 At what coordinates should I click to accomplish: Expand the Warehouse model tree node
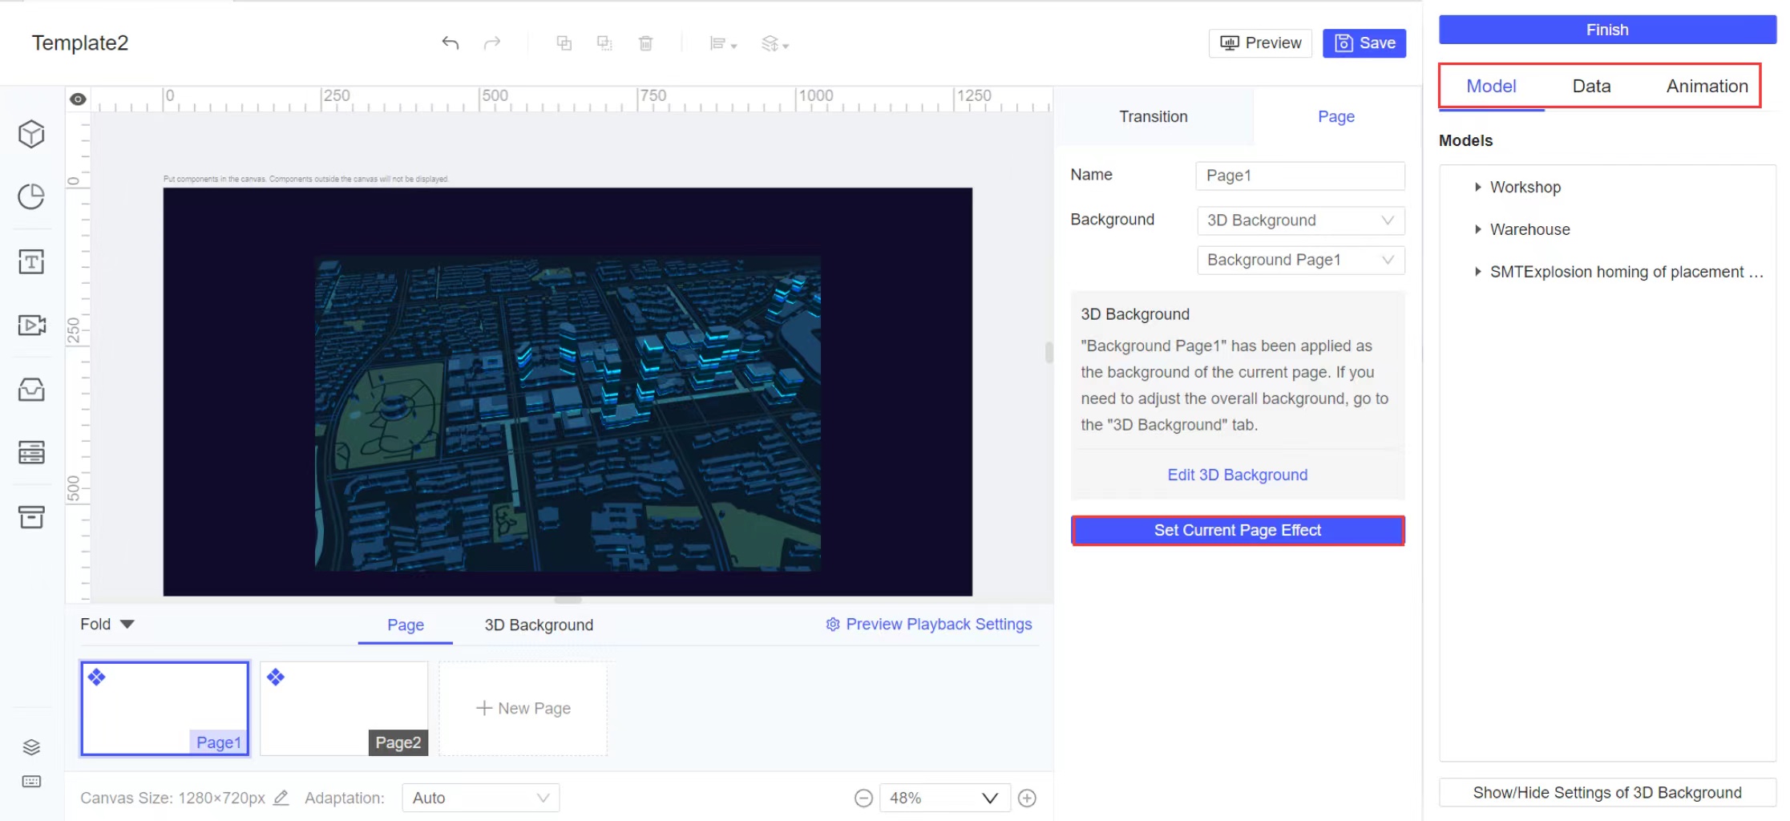click(1477, 229)
